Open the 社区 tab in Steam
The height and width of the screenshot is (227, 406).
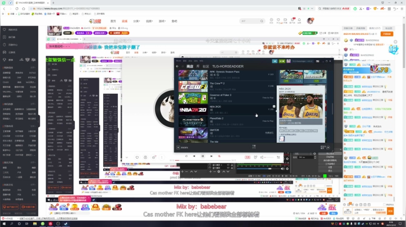pos(206,66)
